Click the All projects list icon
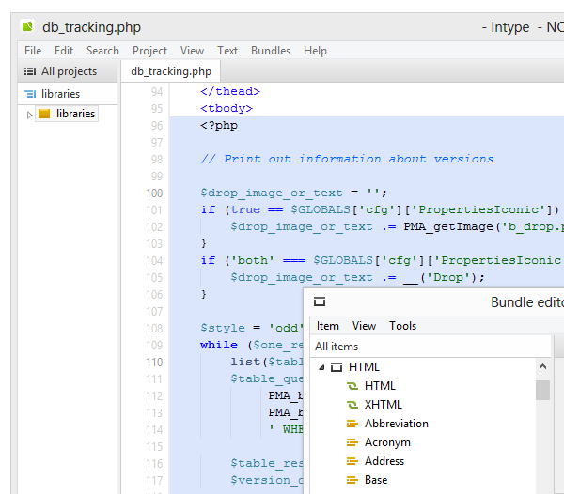Viewport: 564px width, 494px height. [27, 71]
